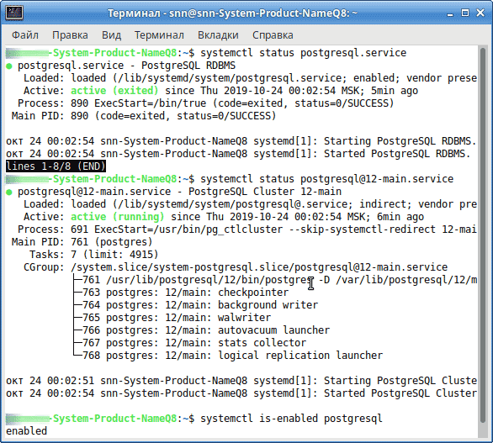Click the 'lines 1-8/8 (END)' pager indicator
The height and width of the screenshot is (443, 493).
point(56,166)
